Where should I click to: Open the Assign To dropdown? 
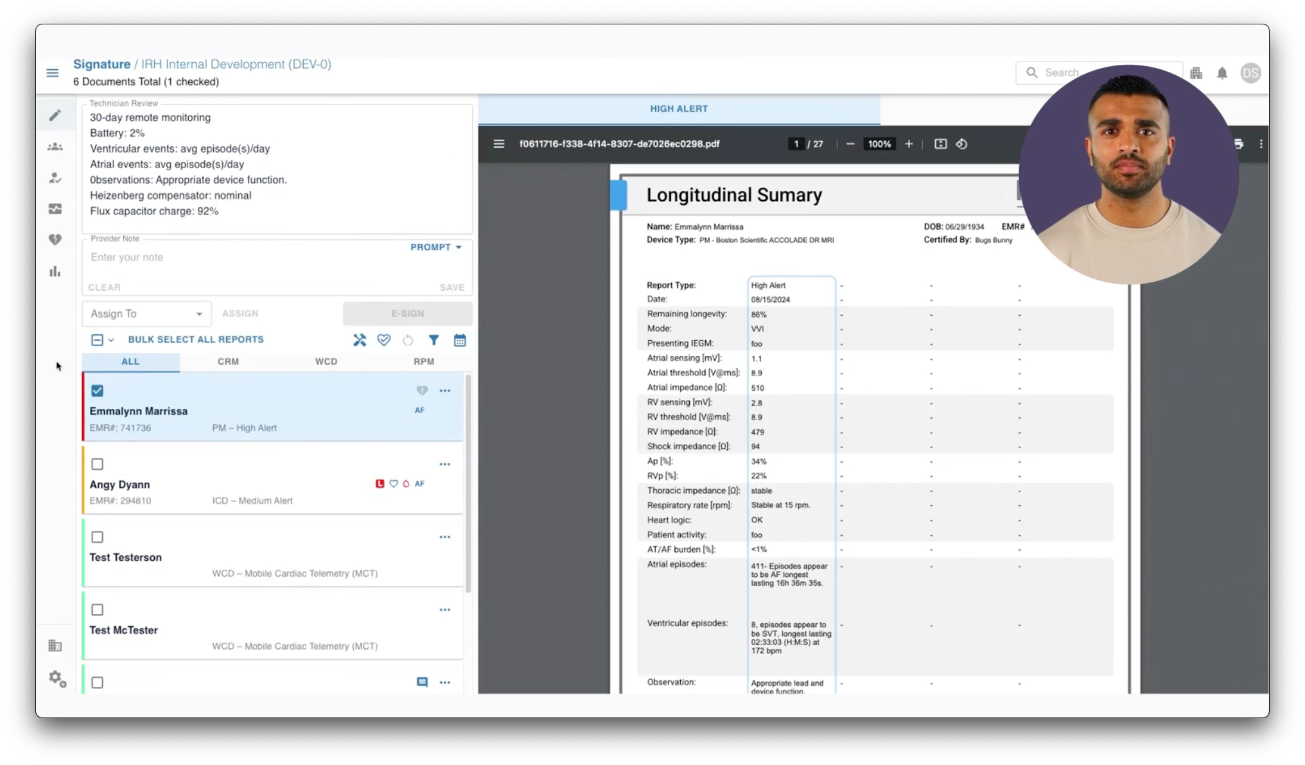pyautogui.click(x=146, y=314)
